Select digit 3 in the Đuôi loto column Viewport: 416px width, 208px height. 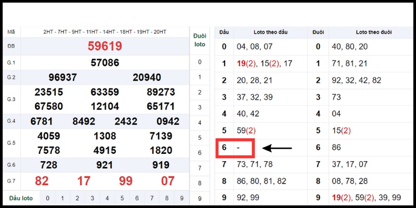point(200,108)
